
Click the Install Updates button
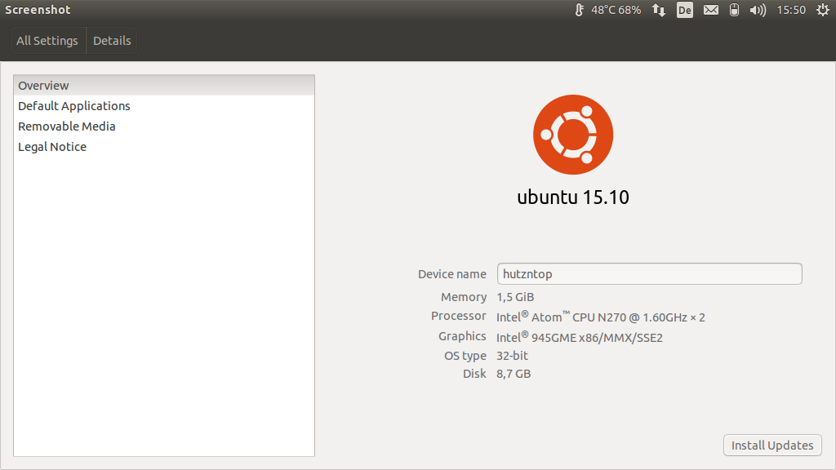772,445
